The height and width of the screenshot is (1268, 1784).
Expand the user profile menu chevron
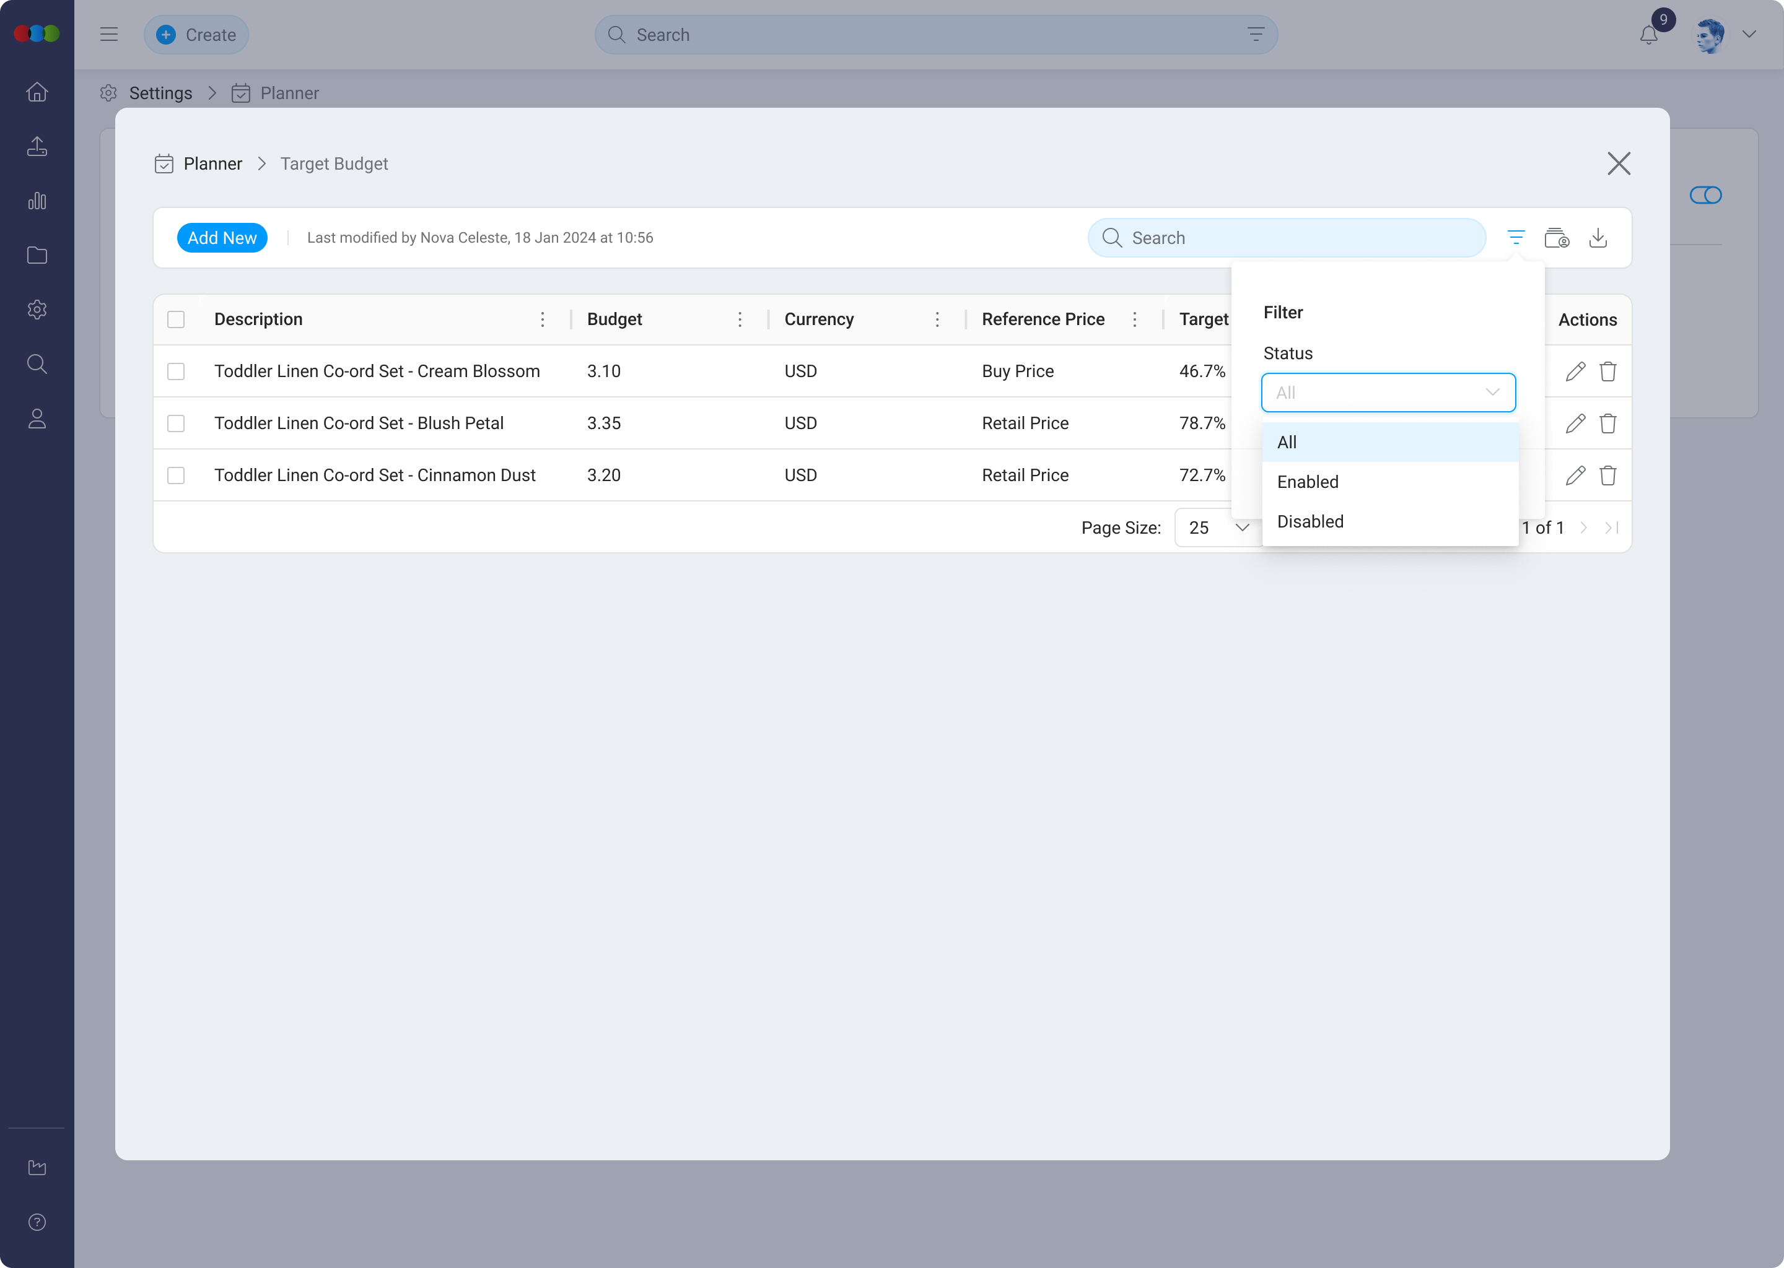click(x=1749, y=34)
